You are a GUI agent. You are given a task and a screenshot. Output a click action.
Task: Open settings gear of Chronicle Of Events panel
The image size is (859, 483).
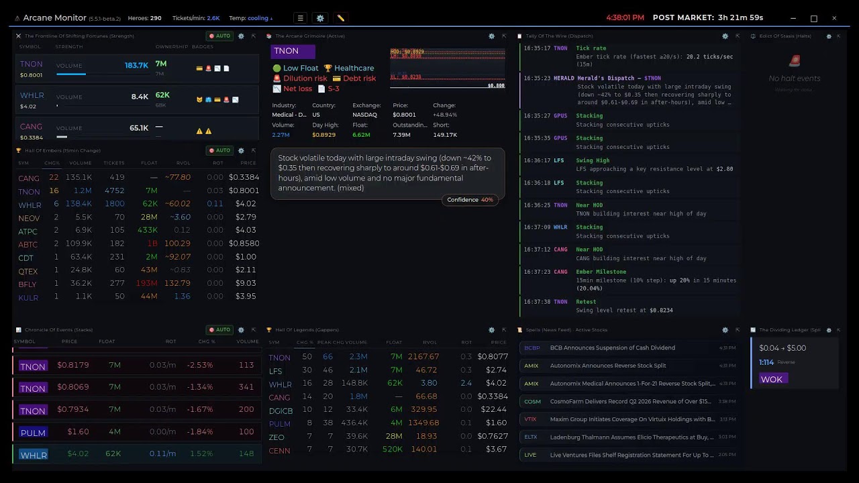(241, 330)
